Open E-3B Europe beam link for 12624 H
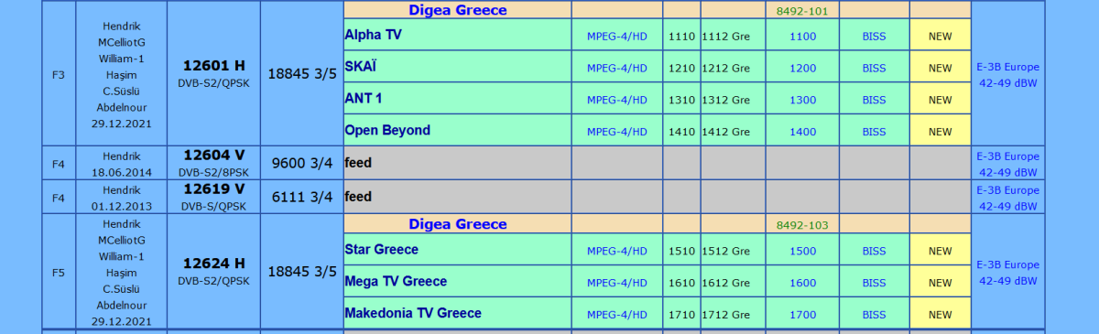Image resolution: width=1099 pixels, height=334 pixels. click(1007, 273)
